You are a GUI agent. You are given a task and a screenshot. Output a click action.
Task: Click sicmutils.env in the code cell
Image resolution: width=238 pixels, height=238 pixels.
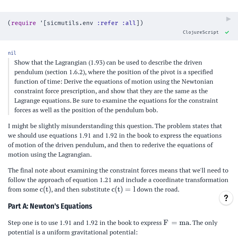tap(70, 23)
